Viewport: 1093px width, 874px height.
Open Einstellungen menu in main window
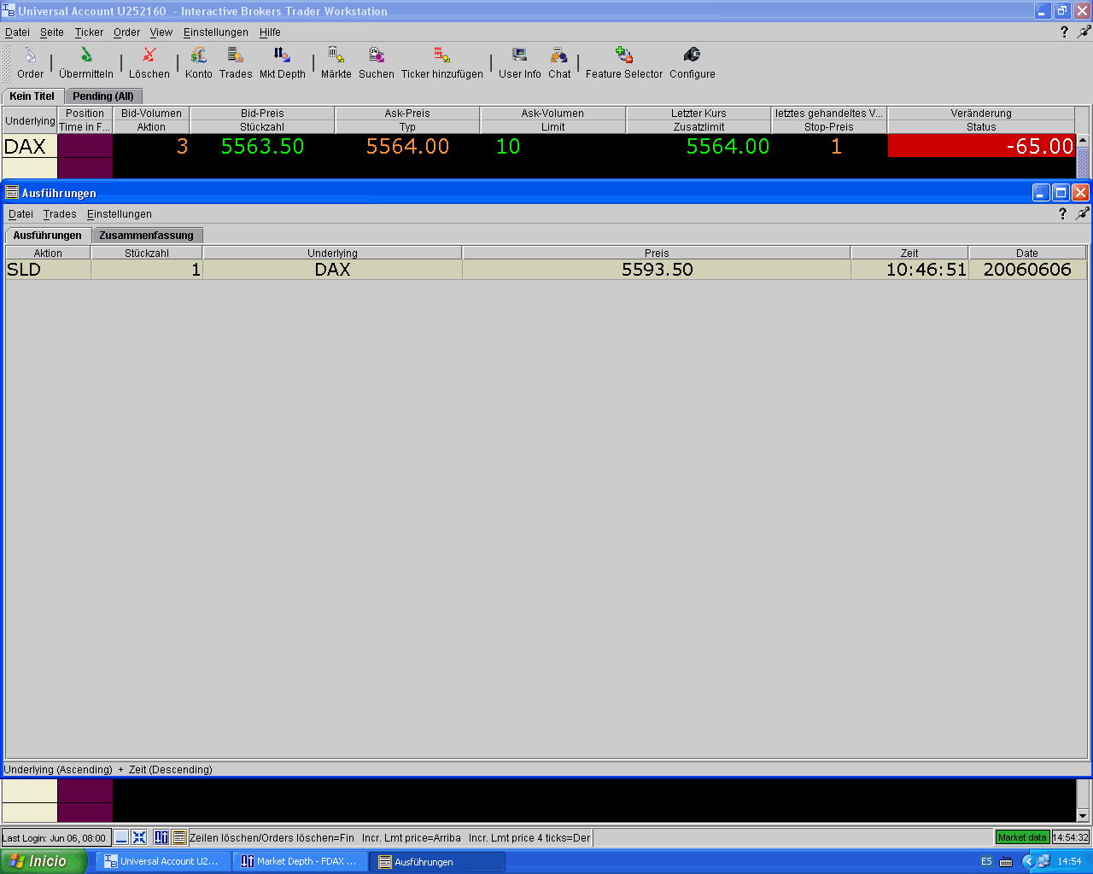click(x=216, y=32)
